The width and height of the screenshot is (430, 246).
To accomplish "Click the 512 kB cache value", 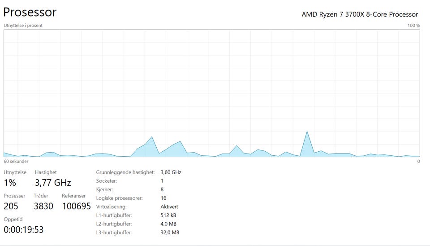I will point(168,215).
